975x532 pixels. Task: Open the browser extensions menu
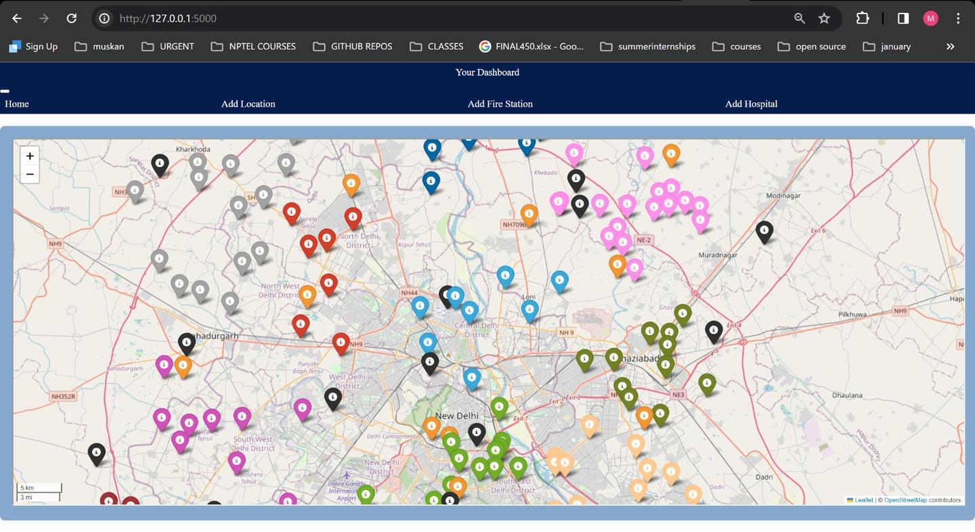[x=863, y=18]
